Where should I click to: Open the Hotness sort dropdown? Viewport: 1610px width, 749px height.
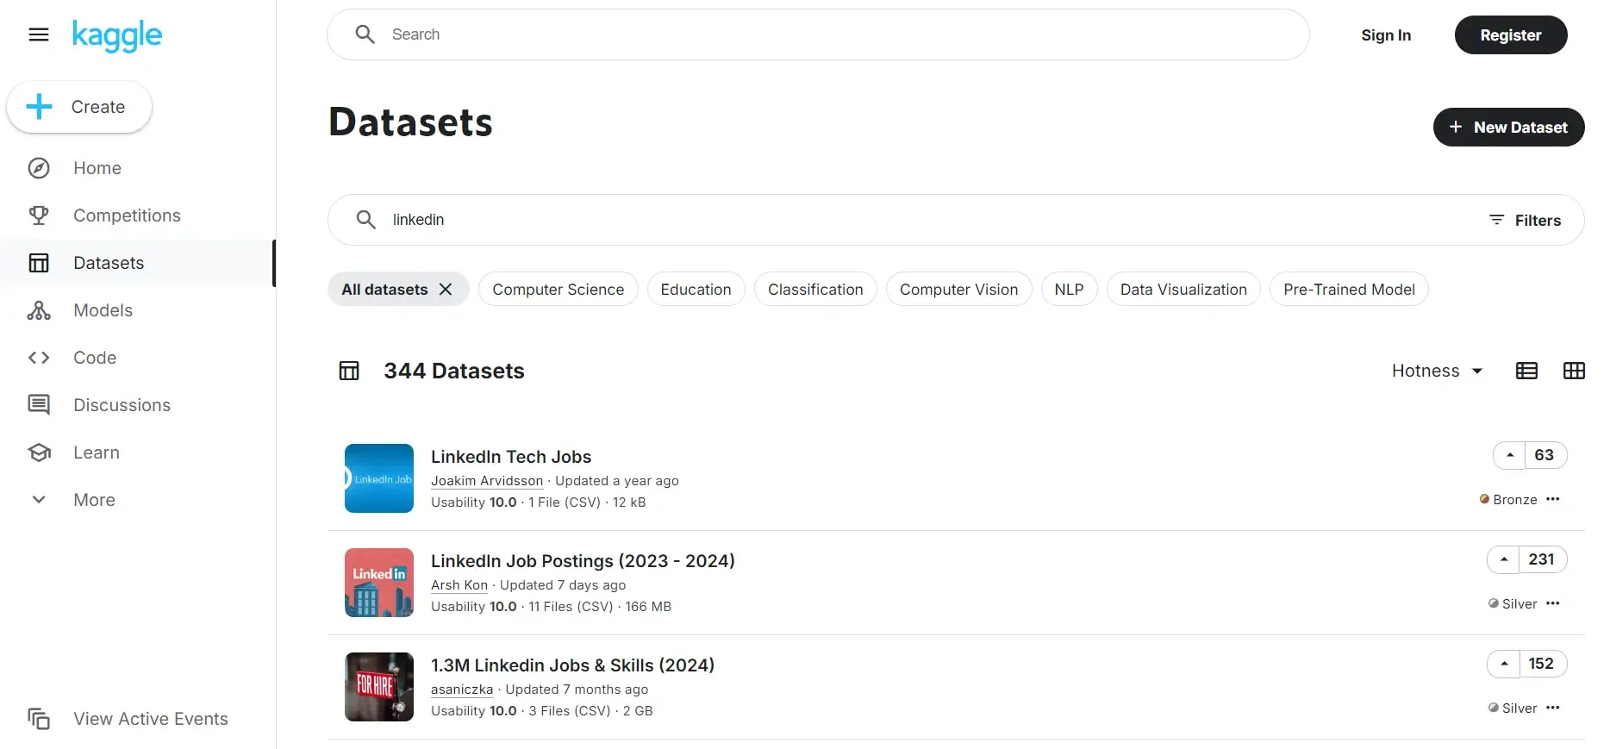coord(1438,371)
